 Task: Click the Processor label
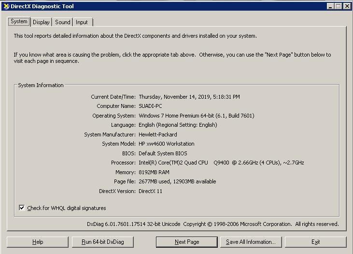(x=123, y=163)
